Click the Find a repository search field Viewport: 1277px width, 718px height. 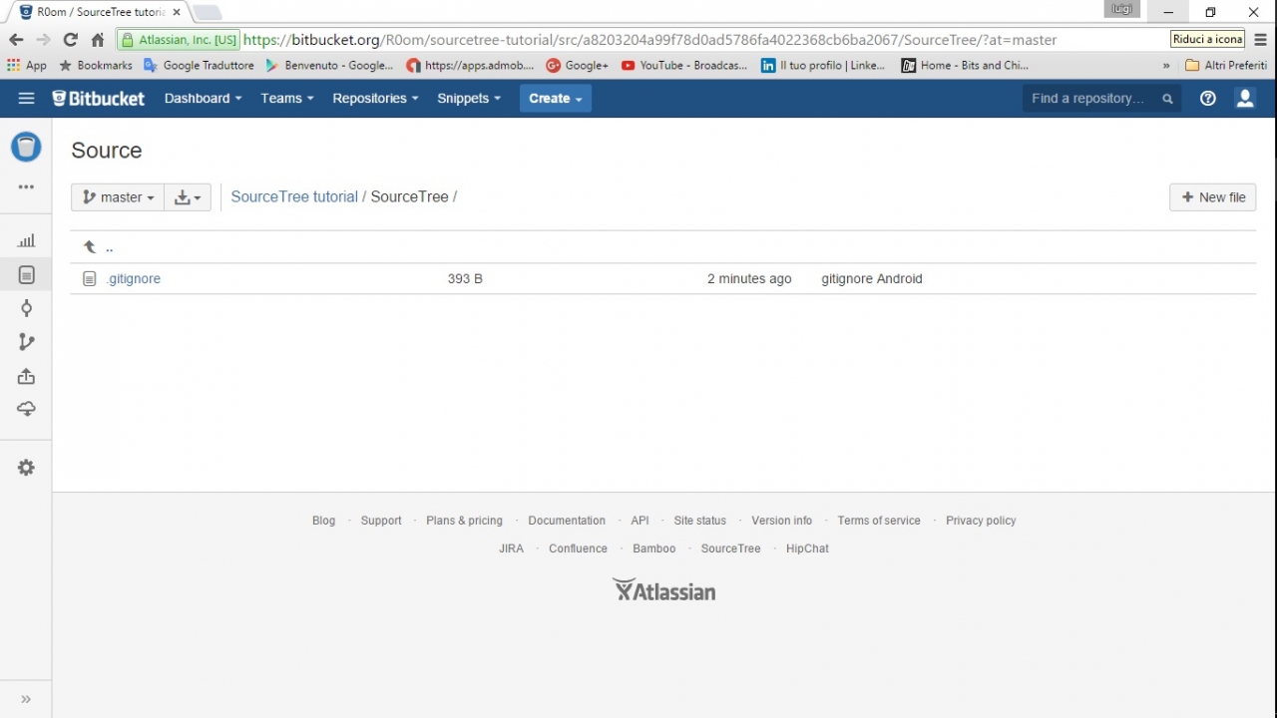point(1091,98)
